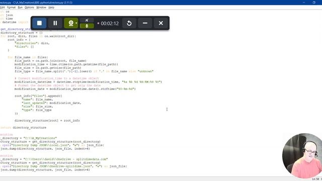Click "last_updated": modification_date line
Screen dimensions: 322x181
click(51, 103)
